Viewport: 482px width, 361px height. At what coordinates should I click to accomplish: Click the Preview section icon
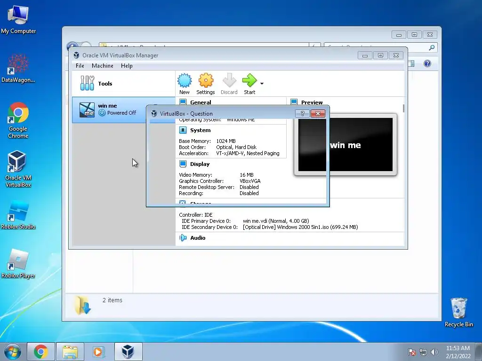[294, 102]
